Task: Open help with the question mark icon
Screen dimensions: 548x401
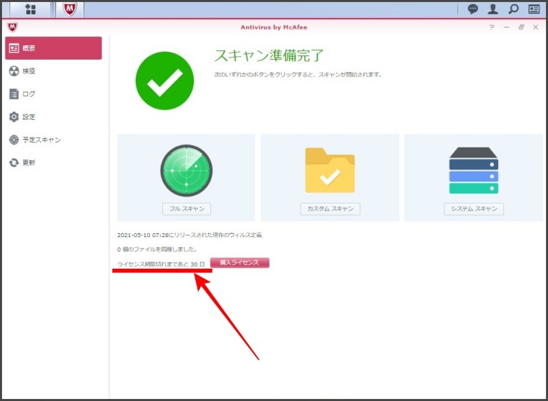Action: [492, 27]
